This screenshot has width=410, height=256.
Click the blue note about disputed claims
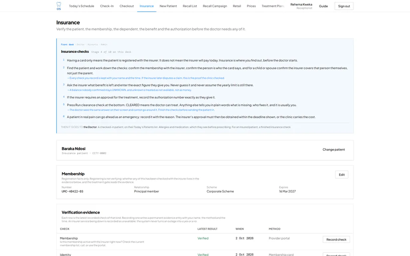pos(146,78)
